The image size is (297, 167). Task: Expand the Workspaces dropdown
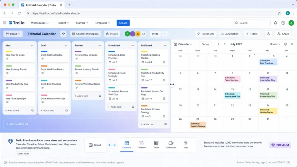click(40, 23)
